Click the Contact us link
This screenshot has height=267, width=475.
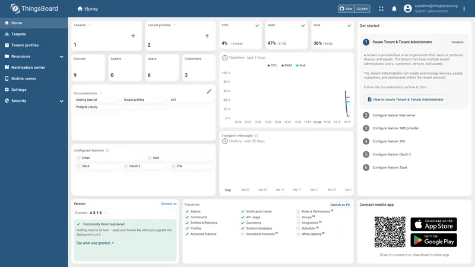[169, 204]
